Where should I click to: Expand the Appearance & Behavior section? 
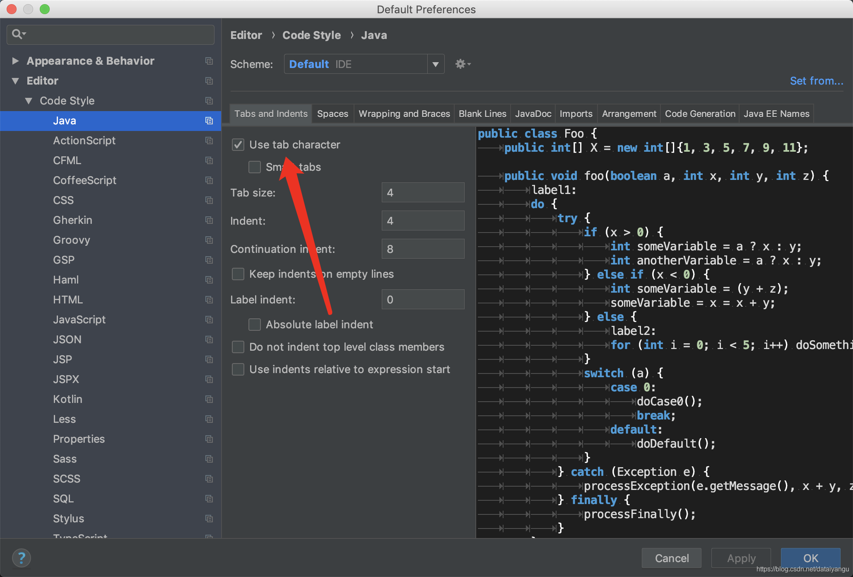(x=15, y=61)
